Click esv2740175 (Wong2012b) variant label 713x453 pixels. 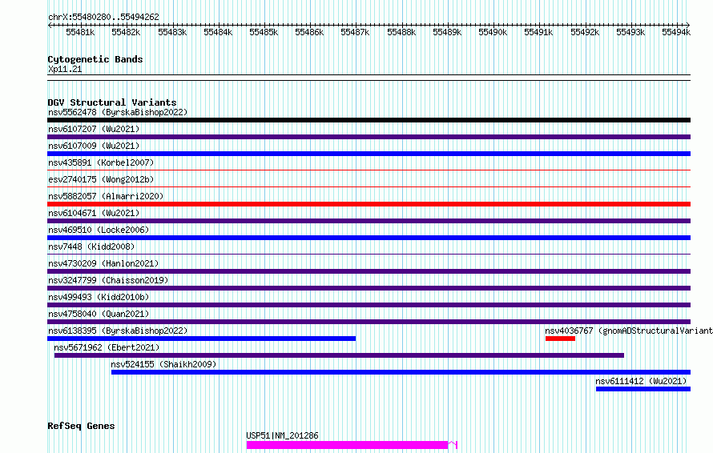tap(101, 179)
